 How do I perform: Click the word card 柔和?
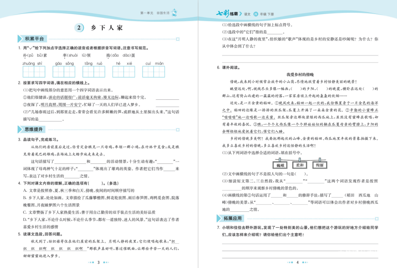(300, 165)
